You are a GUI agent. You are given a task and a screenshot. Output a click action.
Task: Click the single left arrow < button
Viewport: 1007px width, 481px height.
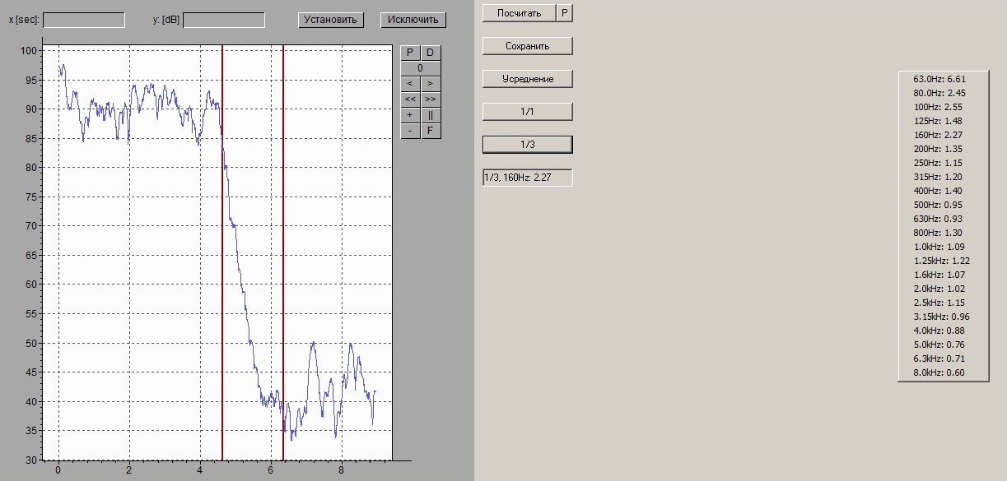[410, 84]
